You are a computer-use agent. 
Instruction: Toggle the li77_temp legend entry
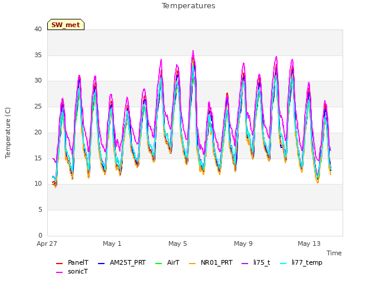point(301,262)
